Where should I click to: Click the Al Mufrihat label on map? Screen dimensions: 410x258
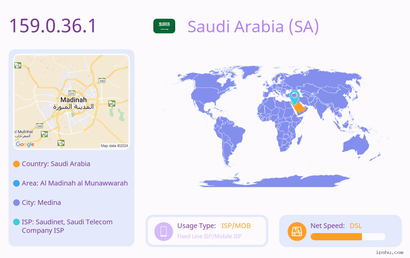click(24, 132)
